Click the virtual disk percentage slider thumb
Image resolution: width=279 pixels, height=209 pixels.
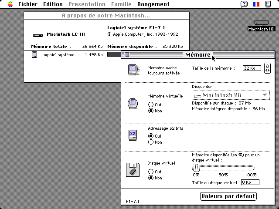[x=197, y=168]
